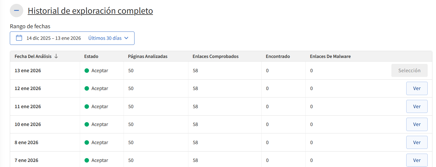View the 11 ene 2026 scan
The height and width of the screenshot is (167, 436).
coord(417,106)
